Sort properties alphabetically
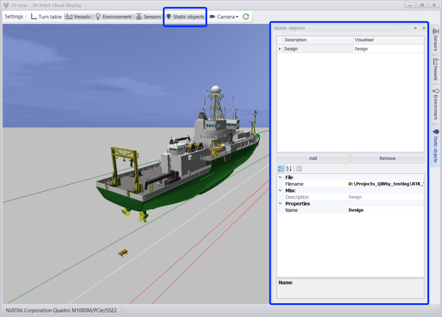 (x=289, y=169)
